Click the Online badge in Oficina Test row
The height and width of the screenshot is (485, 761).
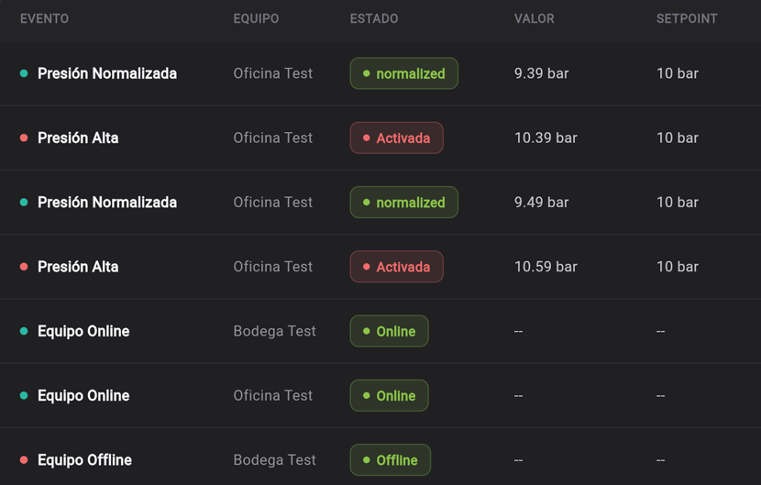pyautogui.click(x=390, y=395)
